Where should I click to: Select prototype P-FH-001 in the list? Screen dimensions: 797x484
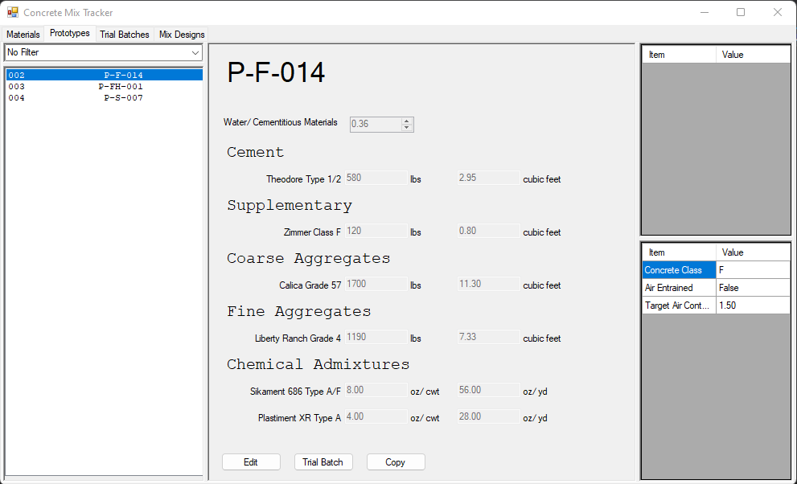103,87
